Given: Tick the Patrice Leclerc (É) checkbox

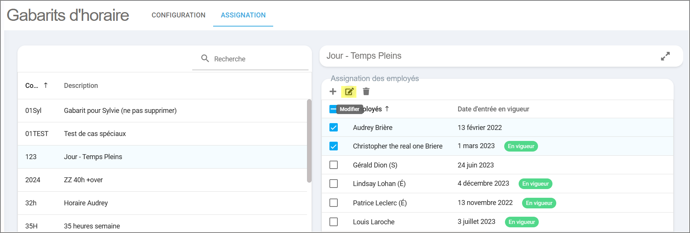Looking at the screenshot, I should click(x=334, y=203).
